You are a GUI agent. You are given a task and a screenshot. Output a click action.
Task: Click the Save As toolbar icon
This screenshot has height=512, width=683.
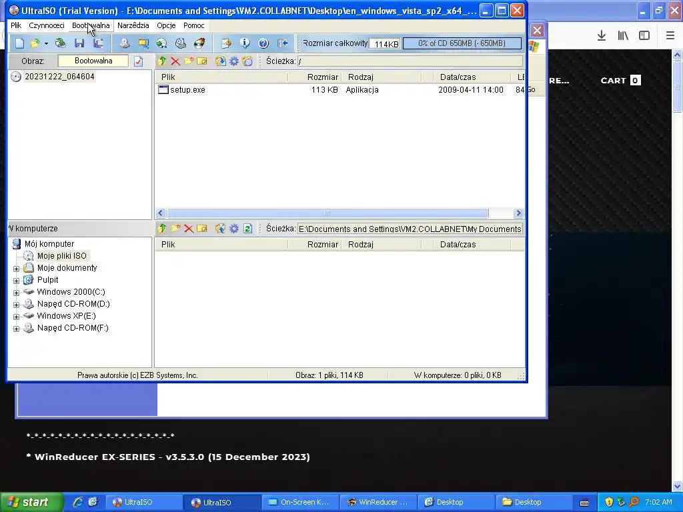(99, 43)
